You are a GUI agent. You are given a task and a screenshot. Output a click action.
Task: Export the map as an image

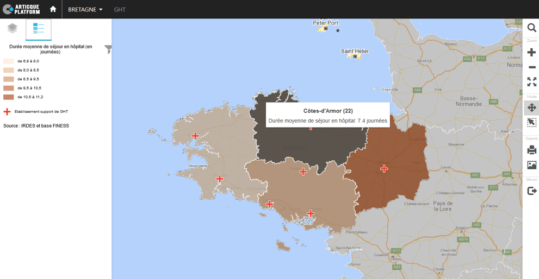click(x=531, y=165)
